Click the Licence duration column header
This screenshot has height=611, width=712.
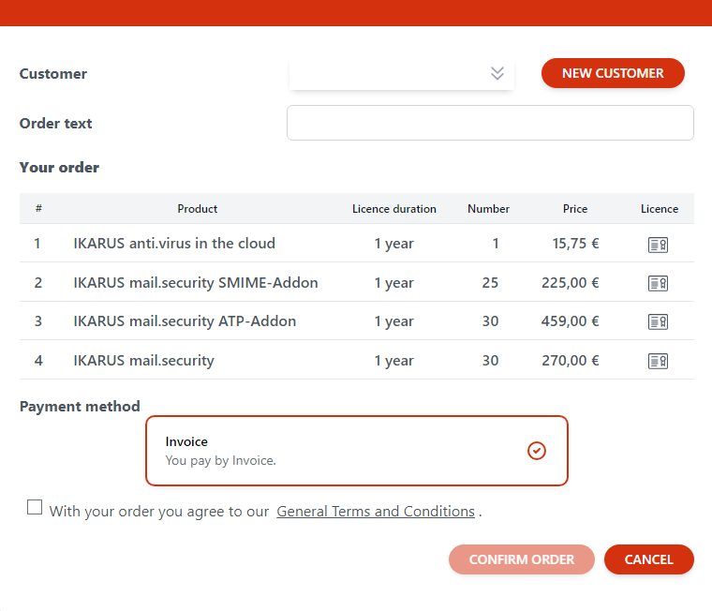394,209
